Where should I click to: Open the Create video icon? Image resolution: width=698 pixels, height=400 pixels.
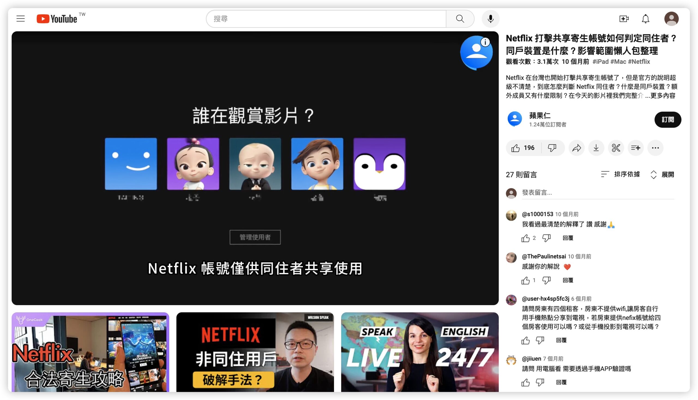(624, 19)
